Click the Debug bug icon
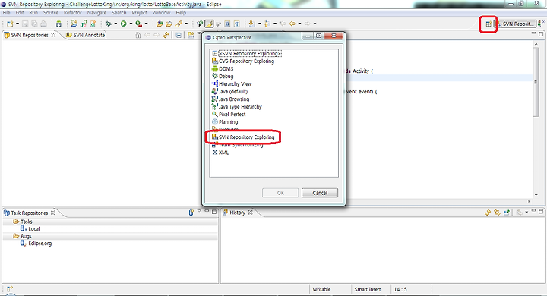The width and height of the screenshot is (547, 296). point(109,24)
